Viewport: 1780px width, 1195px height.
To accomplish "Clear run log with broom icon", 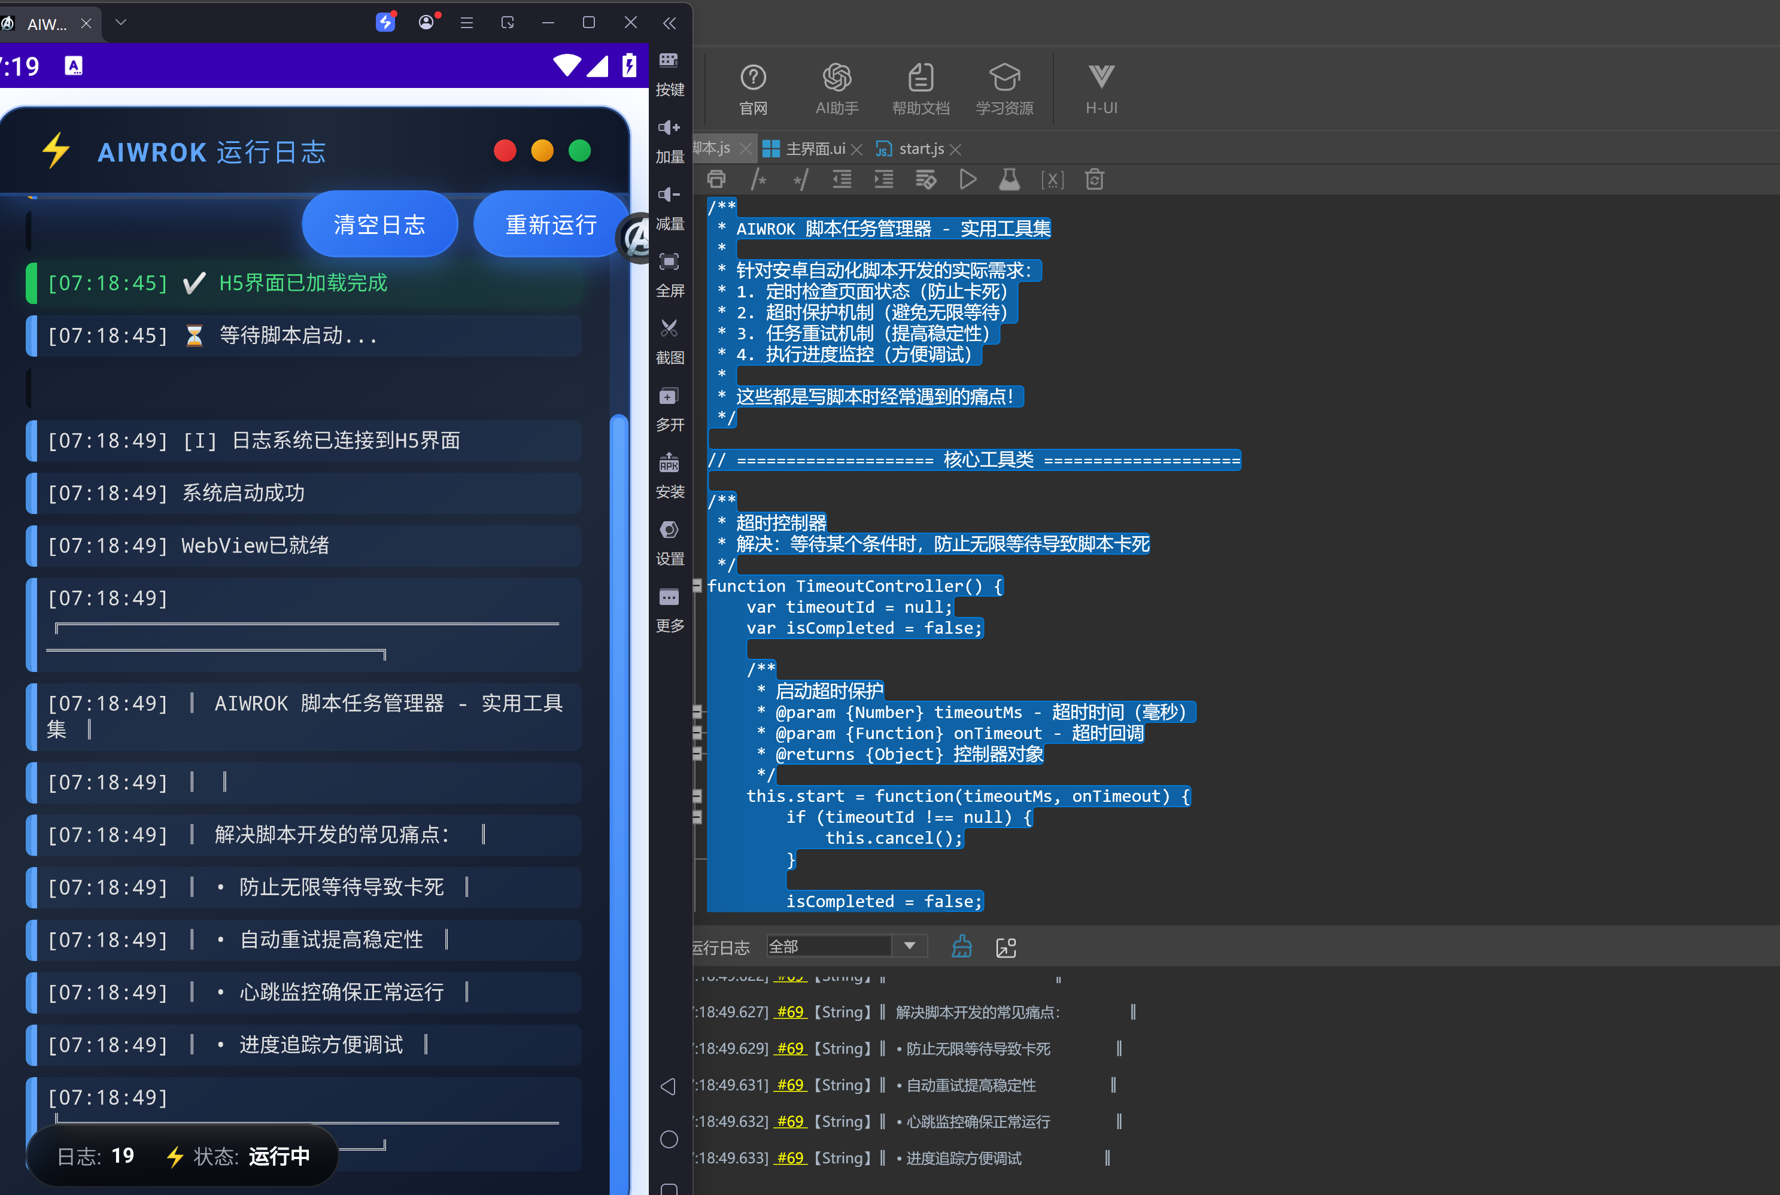I will pos(961,947).
